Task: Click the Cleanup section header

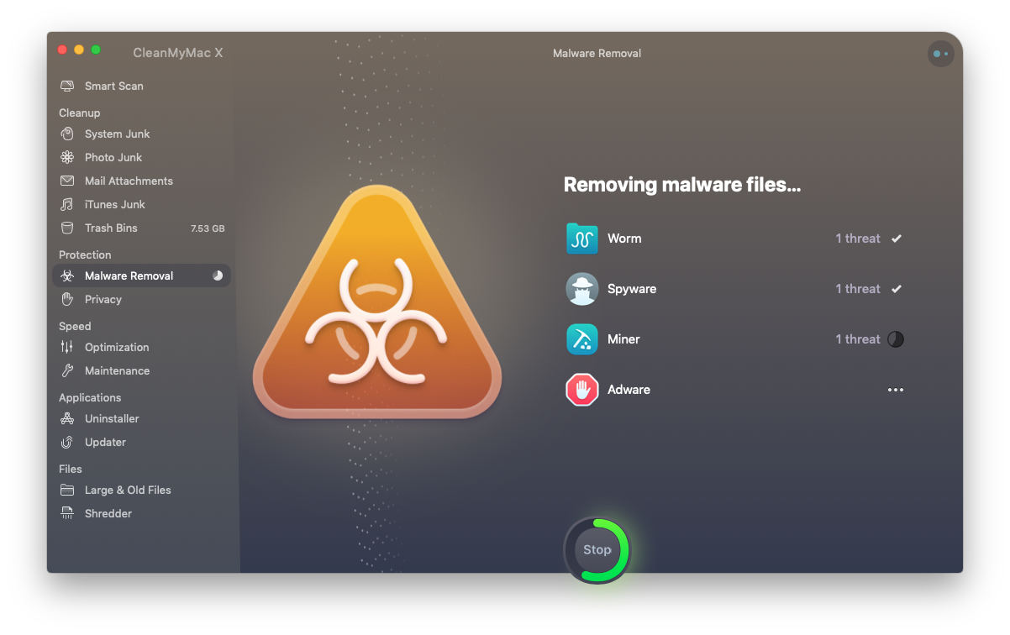Action: pos(79,113)
